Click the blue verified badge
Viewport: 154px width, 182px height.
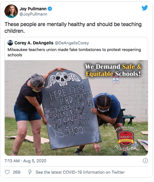coord(50,9)
